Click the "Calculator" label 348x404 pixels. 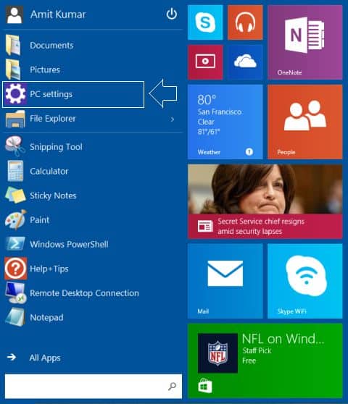pos(49,172)
